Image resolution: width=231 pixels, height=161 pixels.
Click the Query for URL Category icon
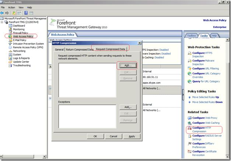(x=189, y=81)
